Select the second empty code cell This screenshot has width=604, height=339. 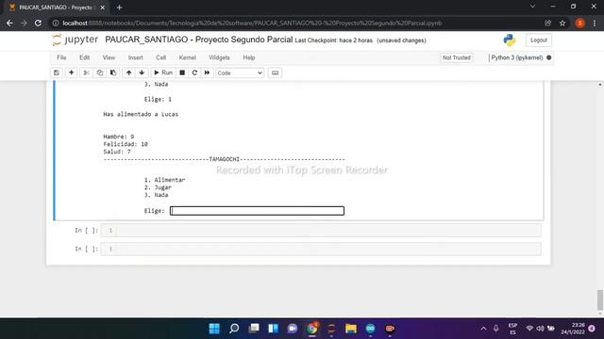click(321, 249)
